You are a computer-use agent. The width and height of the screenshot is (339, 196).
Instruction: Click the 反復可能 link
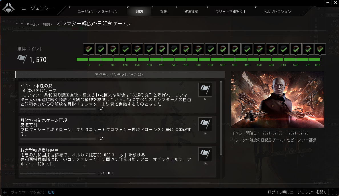(x=29, y=125)
